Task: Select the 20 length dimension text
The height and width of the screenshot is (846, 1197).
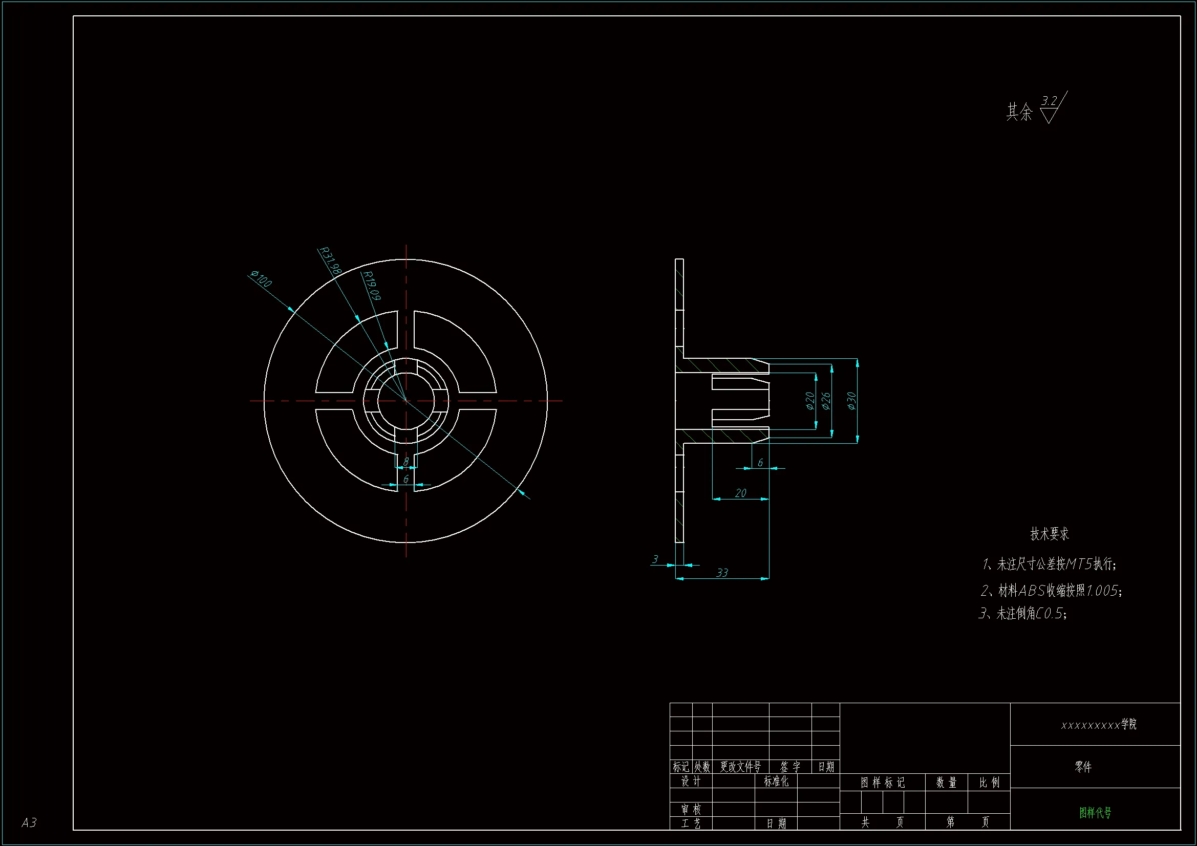Action: tap(740, 493)
